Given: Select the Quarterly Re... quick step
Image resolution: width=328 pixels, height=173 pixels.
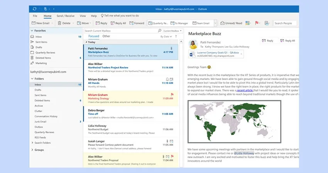Looking at the screenshot, I should tap(158, 23).
